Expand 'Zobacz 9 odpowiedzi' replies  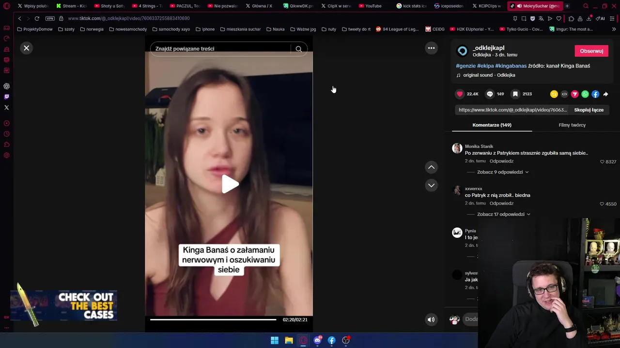click(x=502, y=172)
